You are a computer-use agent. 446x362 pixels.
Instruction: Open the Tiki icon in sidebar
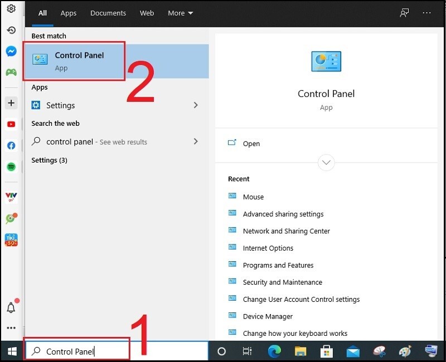click(11, 240)
